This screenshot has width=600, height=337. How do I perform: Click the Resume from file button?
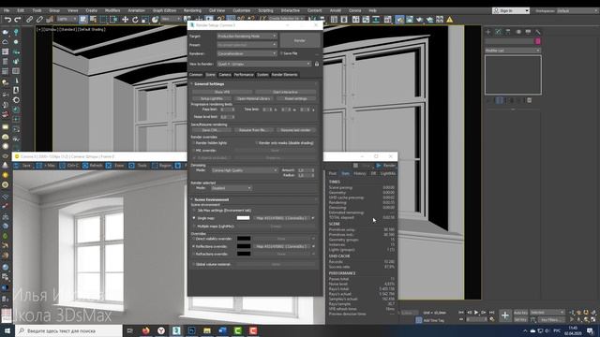(x=253, y=130)
